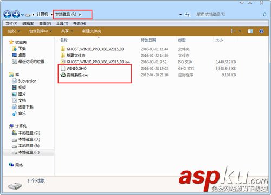The image size is (271, 195).
Task: Select the GHOST_WIN10_PRO_X86_V2016_03 folder icon
Action: pos(63,49)
